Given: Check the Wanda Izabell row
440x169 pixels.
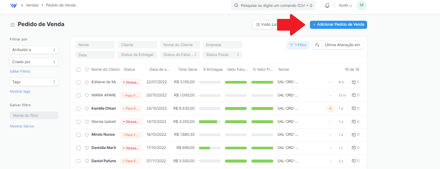Looking at the screenshot, I should tap(79, 122).
